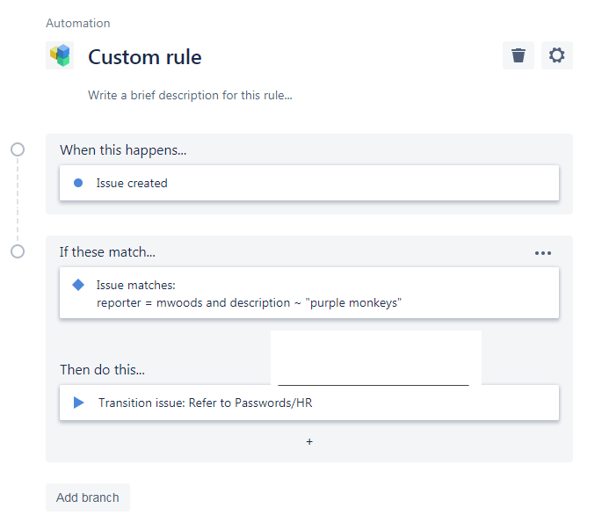Click the blue diamond condition icon
602x530 pixels.
coord(78,285)
